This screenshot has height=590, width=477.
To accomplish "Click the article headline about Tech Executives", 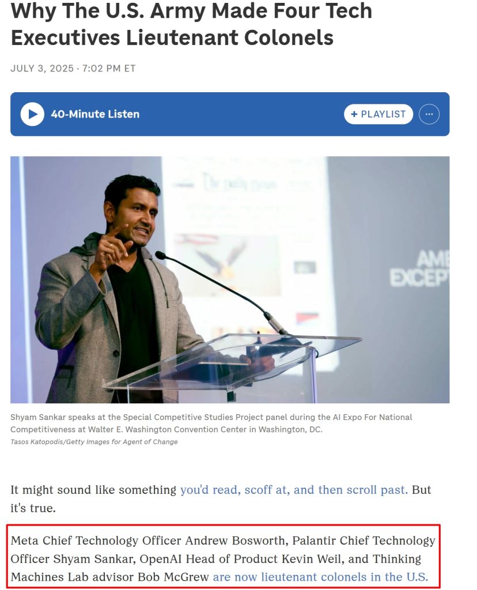I will 191,24.
